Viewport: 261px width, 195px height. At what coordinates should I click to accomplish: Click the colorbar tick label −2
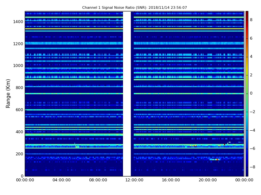(x=253, y=112)
